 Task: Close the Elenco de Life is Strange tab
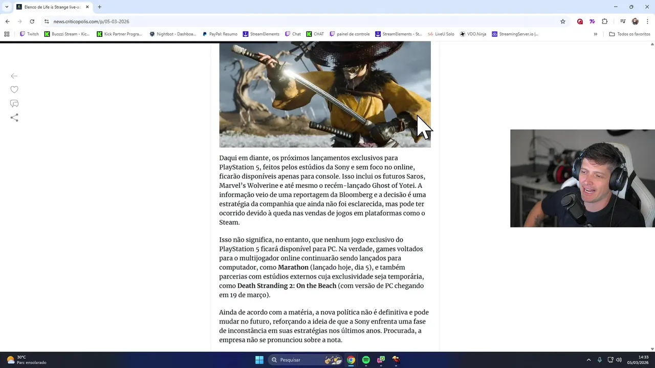87,7
